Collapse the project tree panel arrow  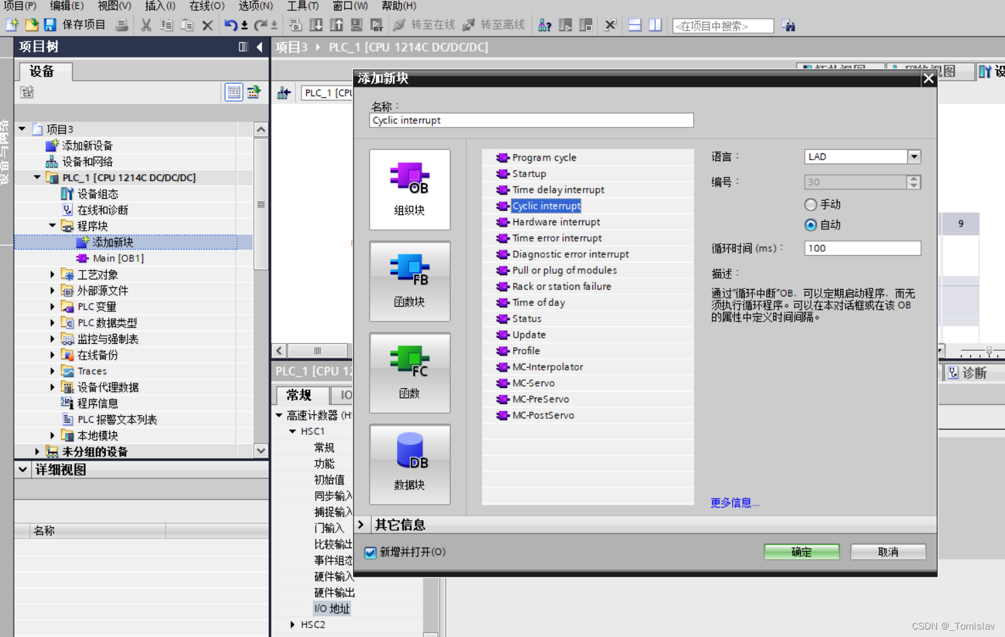point(260,47)
